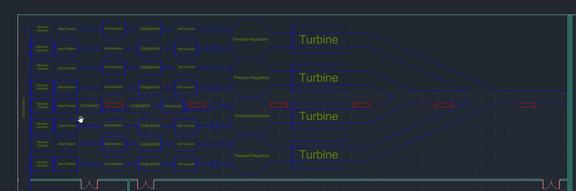Select the lowest Preasure Regulators circle
Viewport: 576px width, 191px height.
pos(250,156)
